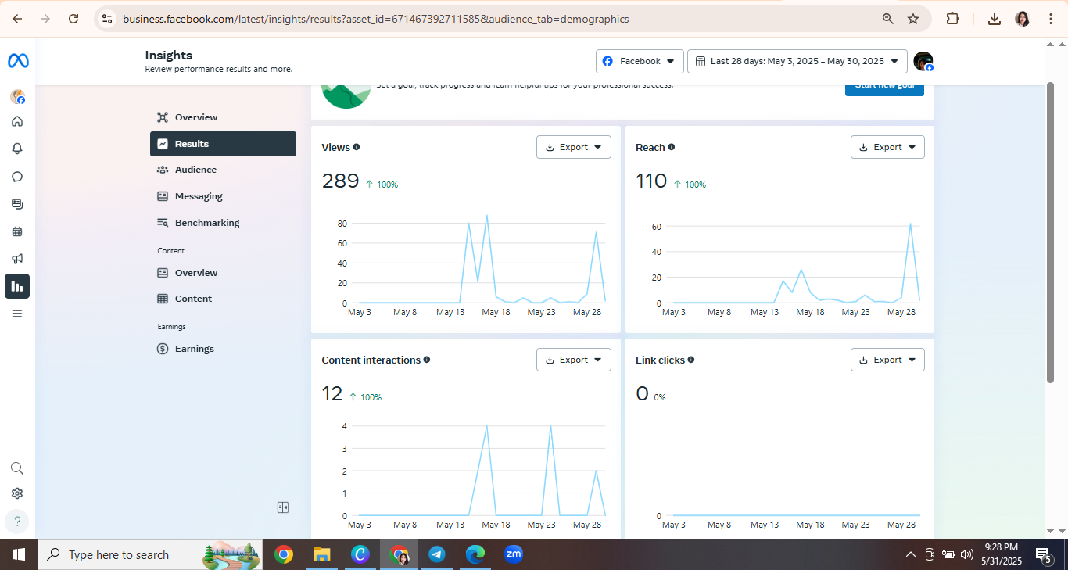Image resolution: width=1068 pixels, height=570 pixels.
Task: Open Windows Start button
Action: click(19, 554)
